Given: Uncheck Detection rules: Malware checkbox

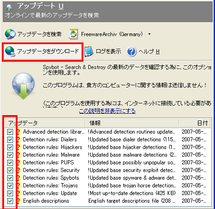Looking at the screenshot, I should [10, 155].
